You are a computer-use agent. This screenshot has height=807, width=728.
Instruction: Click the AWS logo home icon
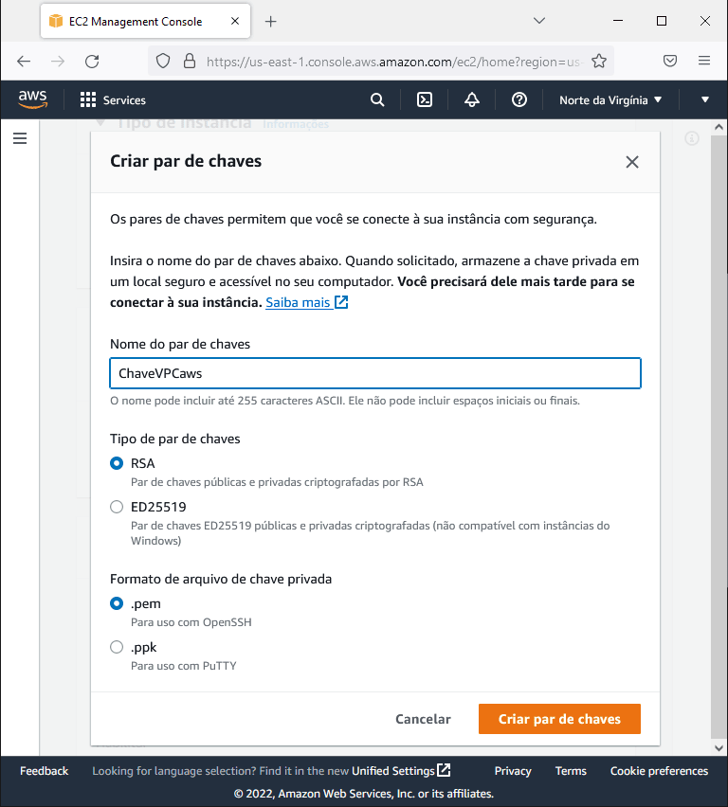point(32,99)
